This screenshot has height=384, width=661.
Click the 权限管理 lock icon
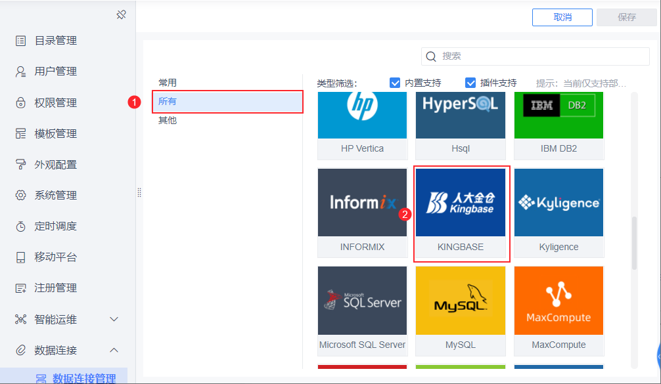pos(20,103)
